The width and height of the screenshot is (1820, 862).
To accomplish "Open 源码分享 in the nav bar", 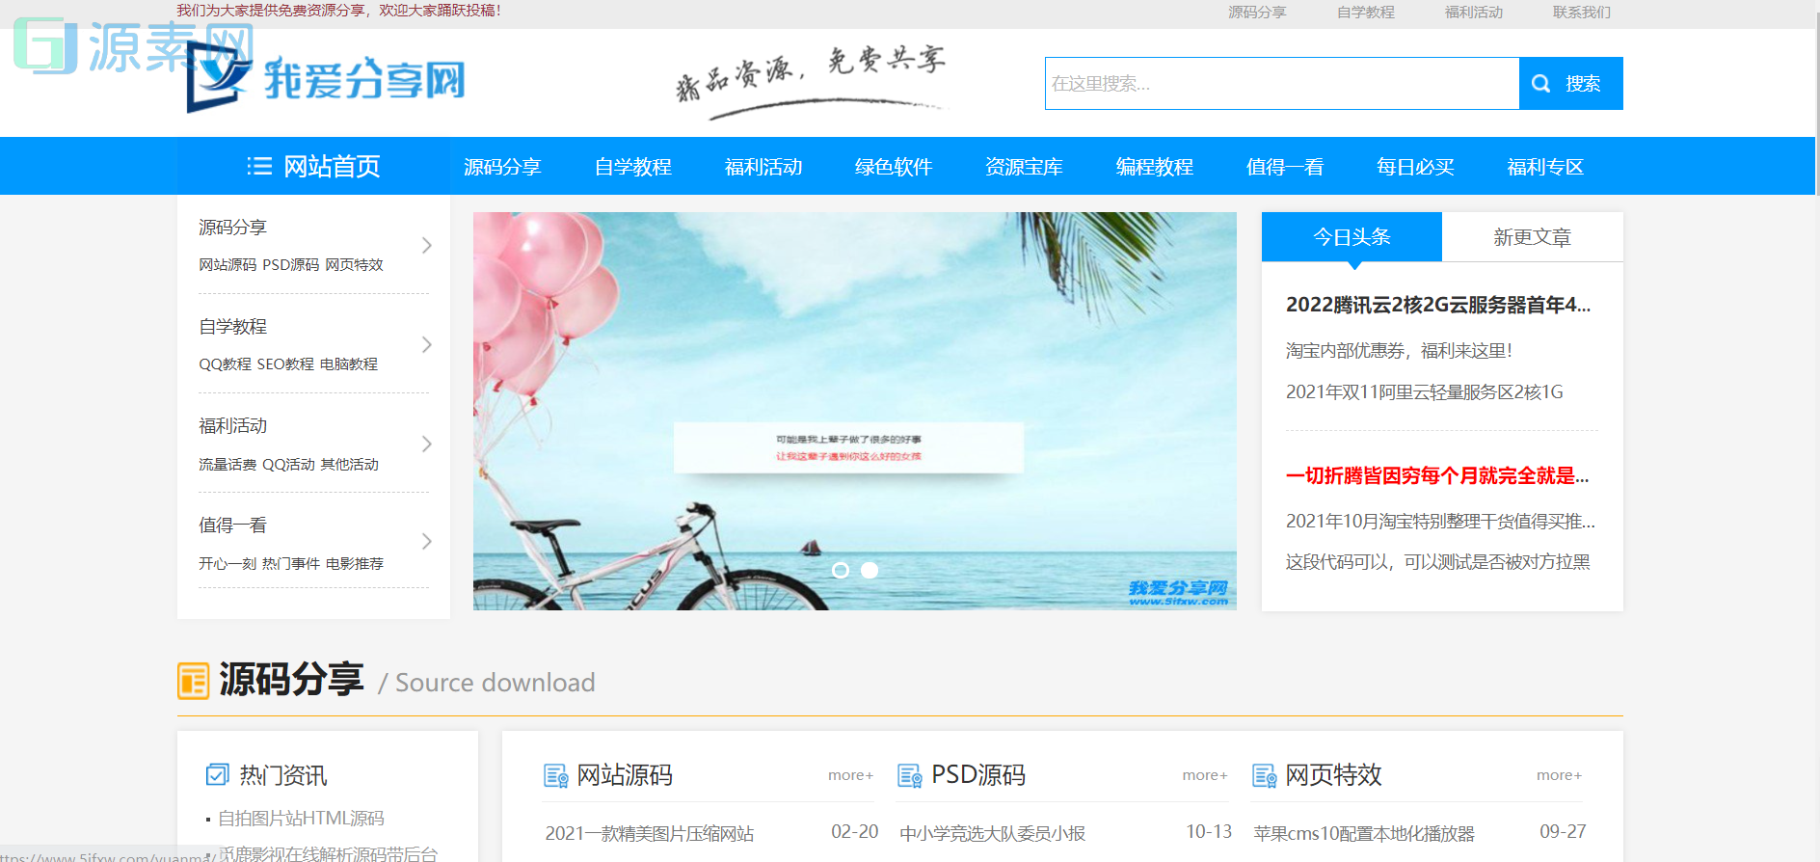I will [x=502, y=166].
